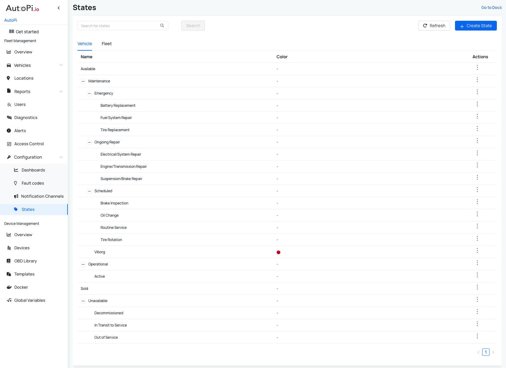Open actions menu for Battery Replacement row
The width and height of the screenshot is (506, 368).
point(477,104)
